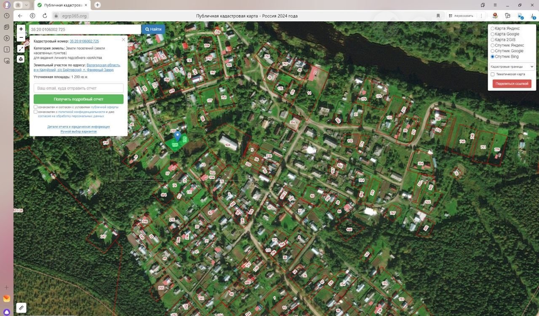Click the blue location marker on parcel 725
The width and height of the screenshot is (539, 316).
(x=178, y=136)
